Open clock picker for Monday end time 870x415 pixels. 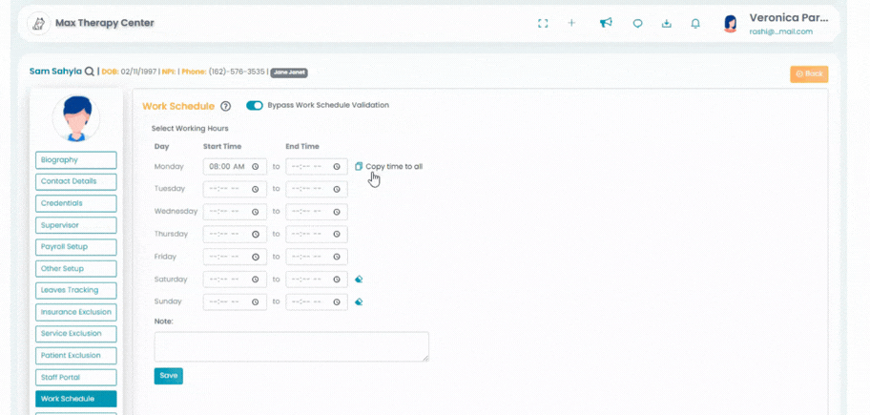tap(337, 166)
